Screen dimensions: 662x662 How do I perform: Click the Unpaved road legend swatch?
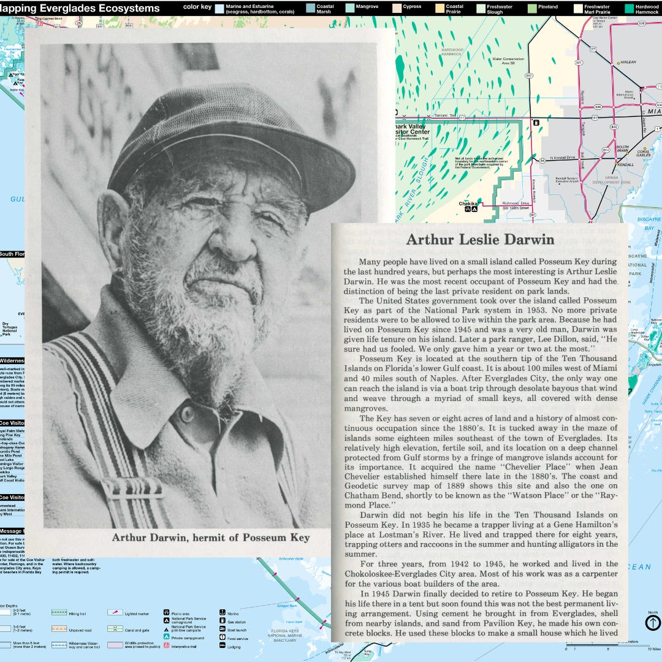tap(59, 629)
